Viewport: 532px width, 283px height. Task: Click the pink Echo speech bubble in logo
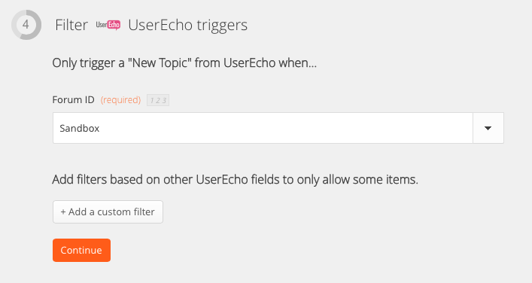[x=114, y=25]
